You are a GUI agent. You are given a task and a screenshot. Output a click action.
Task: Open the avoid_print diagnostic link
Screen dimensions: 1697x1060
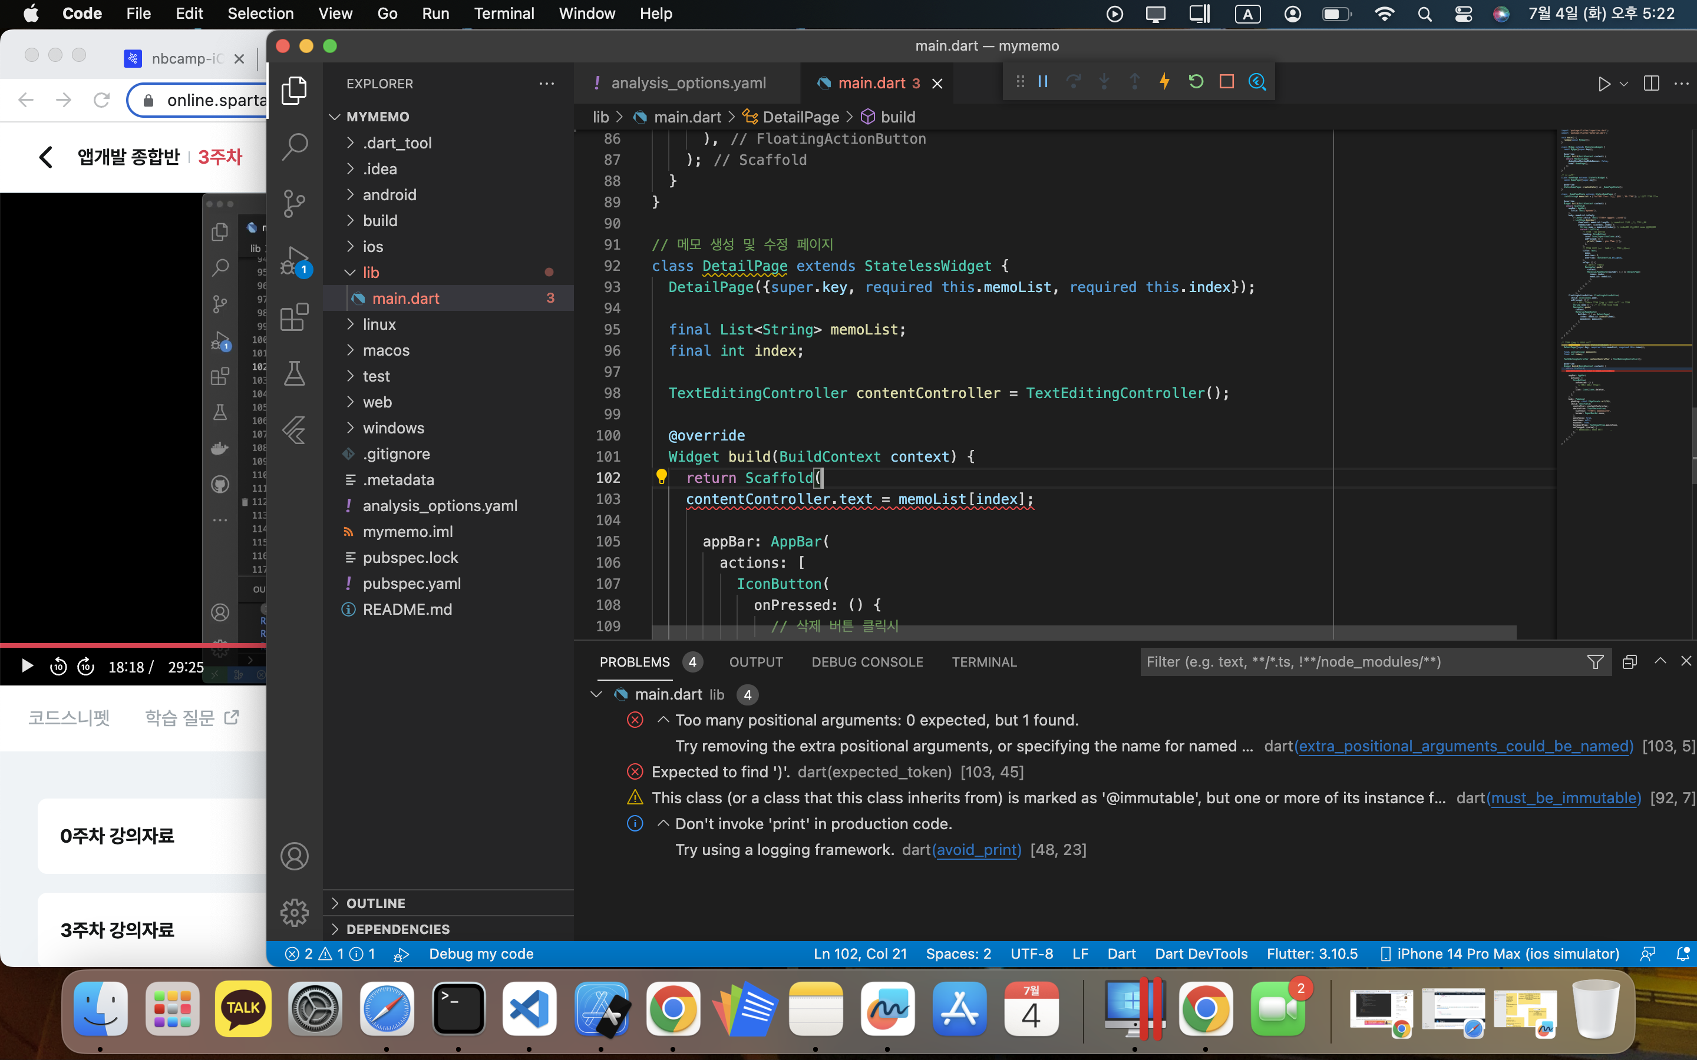[977, 850]
